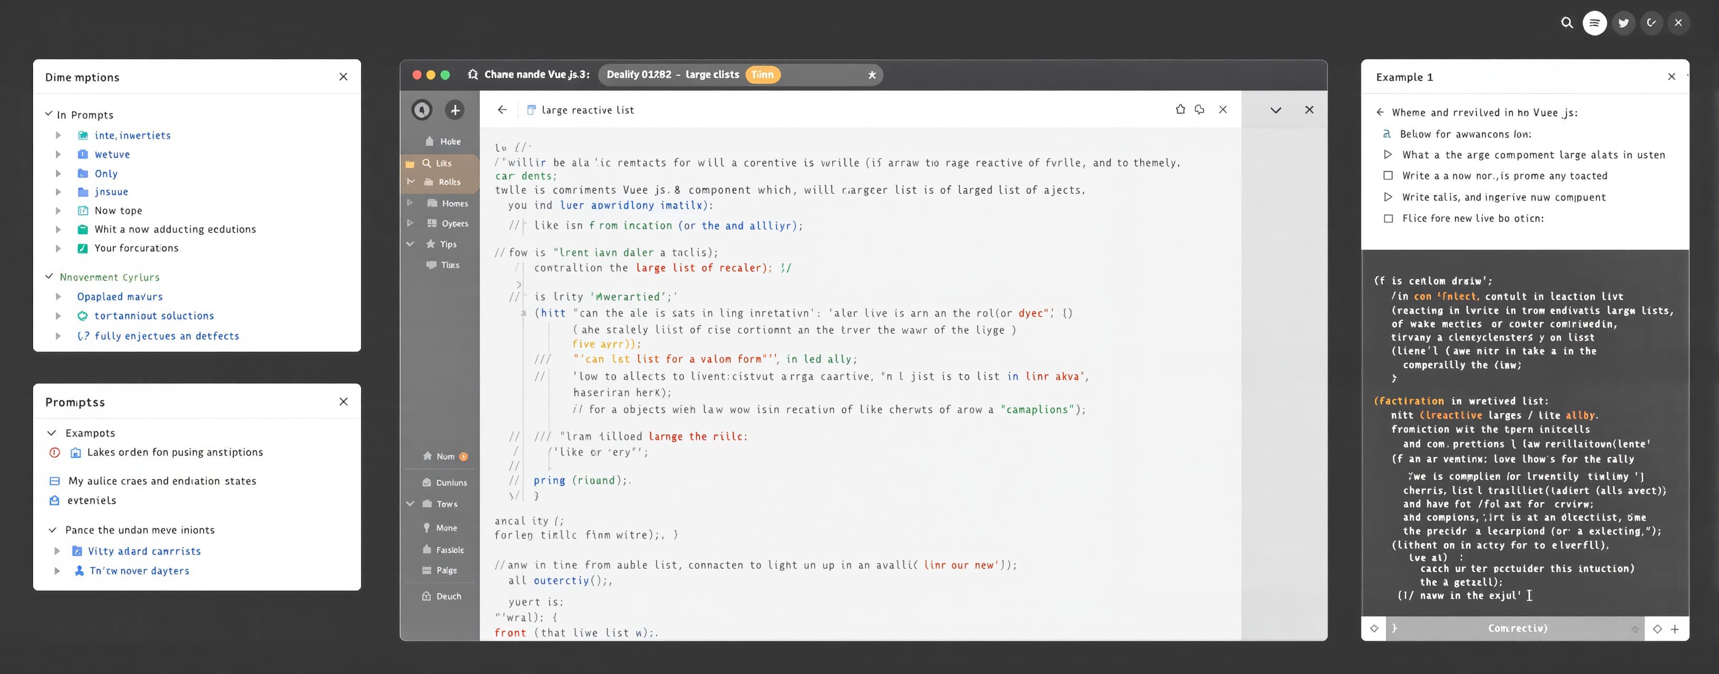Screen dimensions: 1719x674
Task: Tick checkbox Write a now nor
Action: (1388, 175)
